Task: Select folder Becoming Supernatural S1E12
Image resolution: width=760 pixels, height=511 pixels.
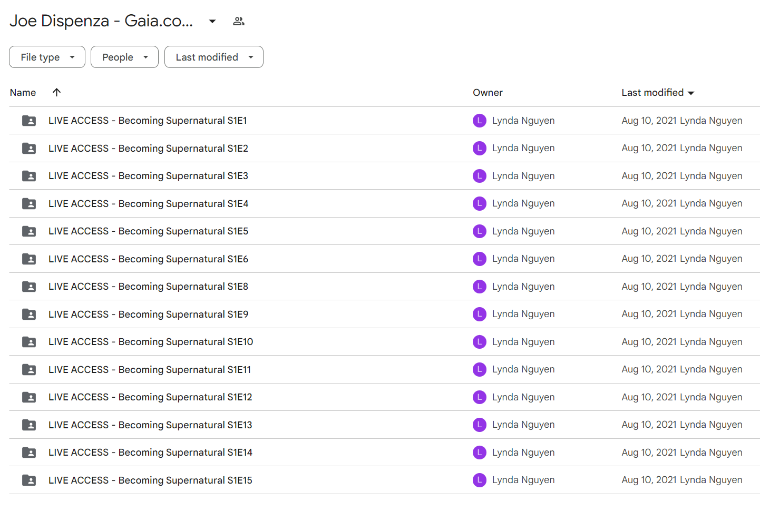Action: 150,397
